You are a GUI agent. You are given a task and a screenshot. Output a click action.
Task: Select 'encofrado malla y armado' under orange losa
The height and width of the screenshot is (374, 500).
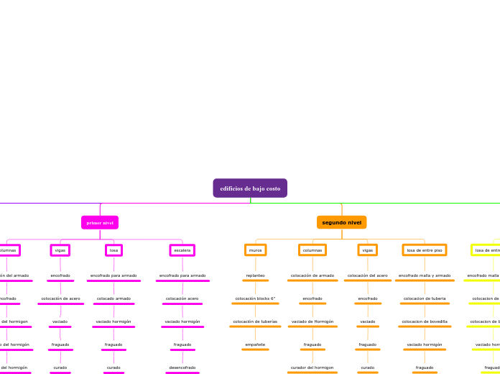point(425,275)
